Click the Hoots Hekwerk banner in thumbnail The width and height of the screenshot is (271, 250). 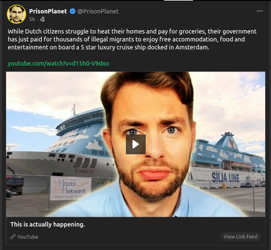(x=71, y=187)
